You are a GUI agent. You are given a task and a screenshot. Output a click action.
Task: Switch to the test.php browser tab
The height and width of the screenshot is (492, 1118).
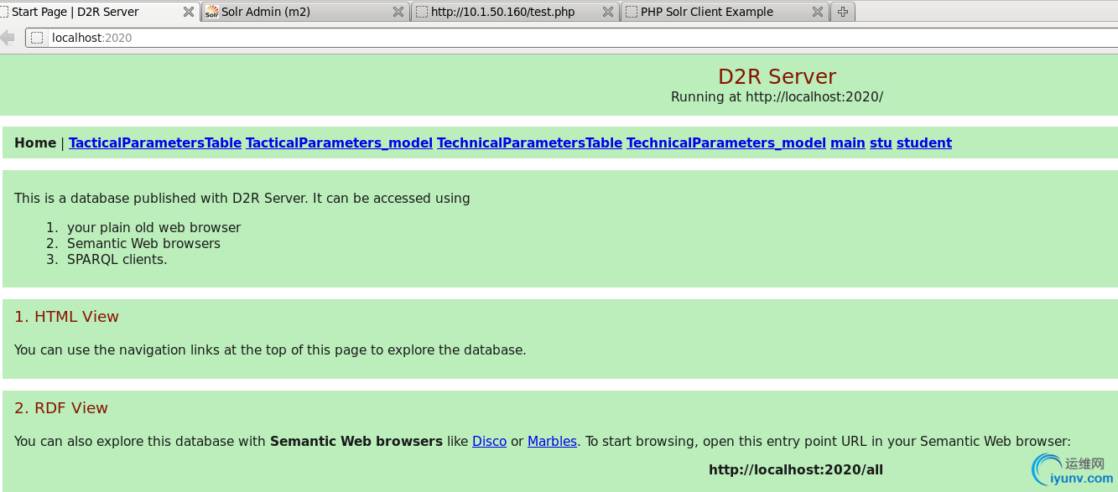pos(515,12)
